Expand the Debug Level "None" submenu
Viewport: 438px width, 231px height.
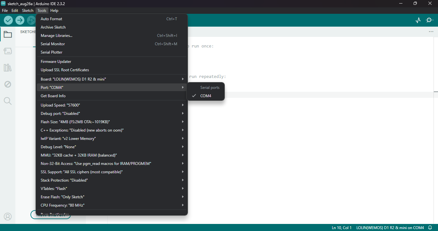[x=112, y=147]
